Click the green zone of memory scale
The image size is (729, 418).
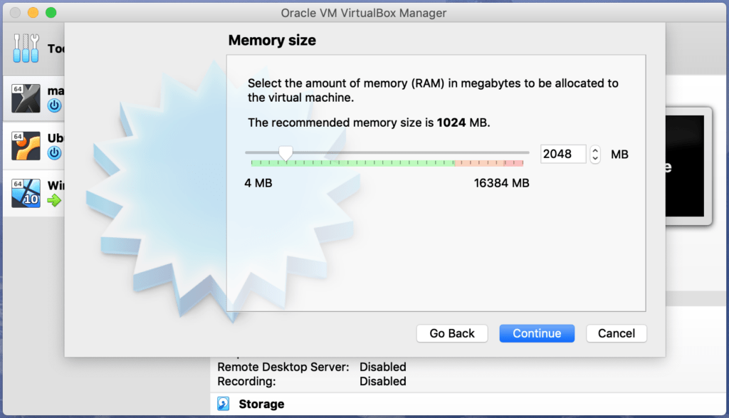point(352,163)
